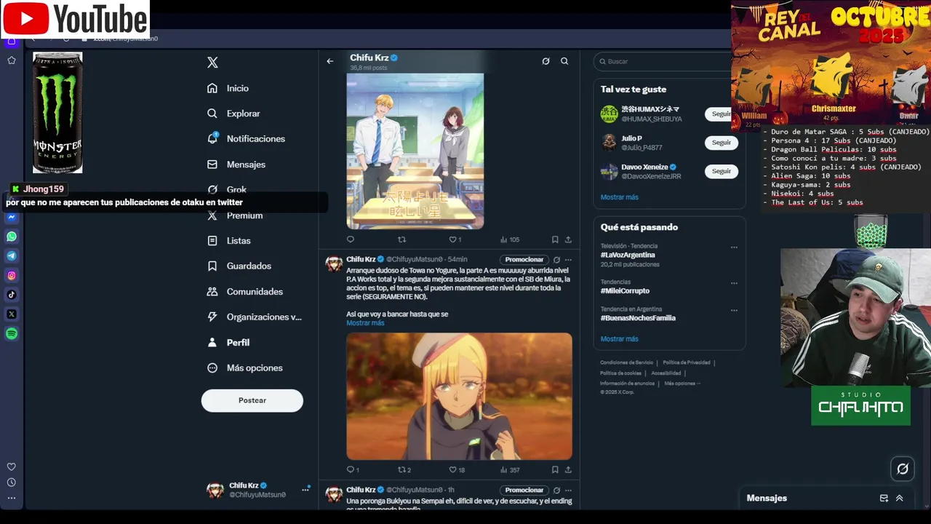This screenshot has width=931, height=524.
Task: Open Guardados bookmarks page
Action: (239, 266)
